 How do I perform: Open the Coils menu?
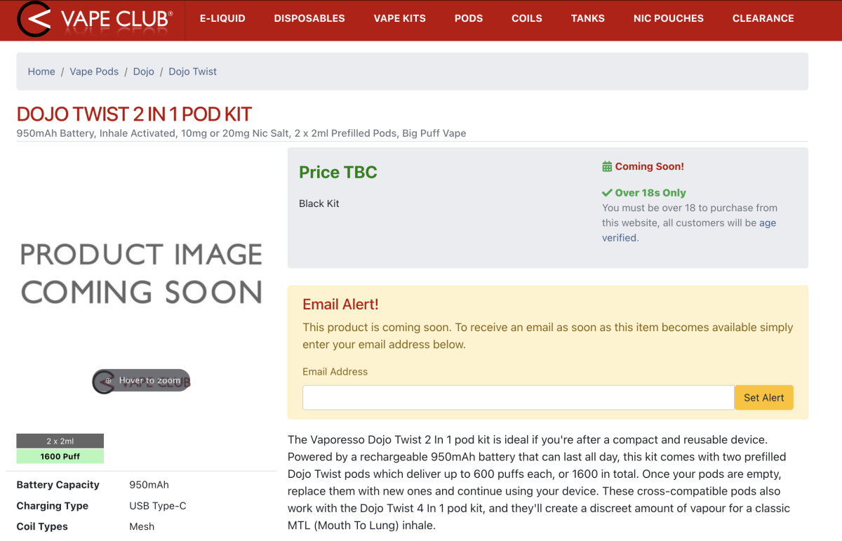(527, 19)
